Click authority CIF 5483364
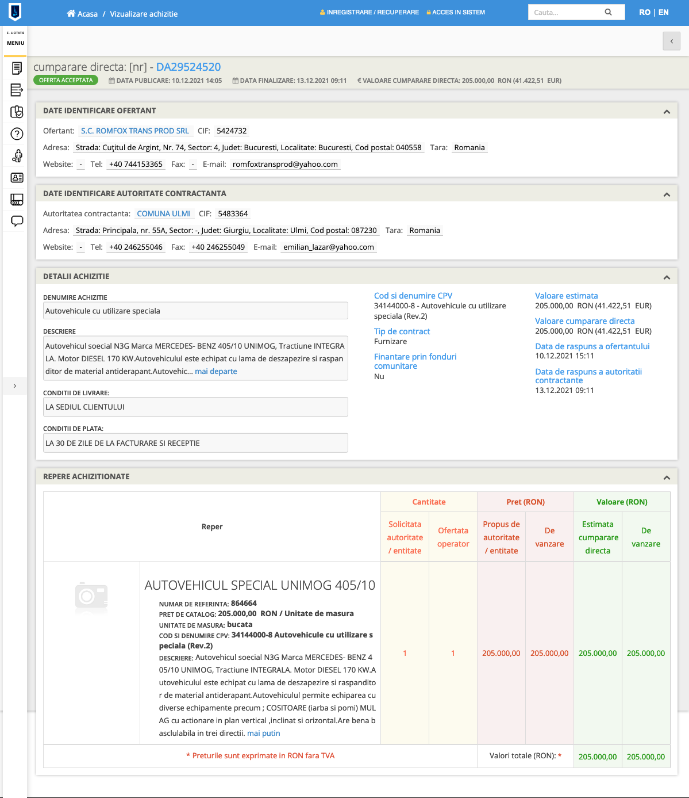The image size is (689, 798). pos(233,213)
